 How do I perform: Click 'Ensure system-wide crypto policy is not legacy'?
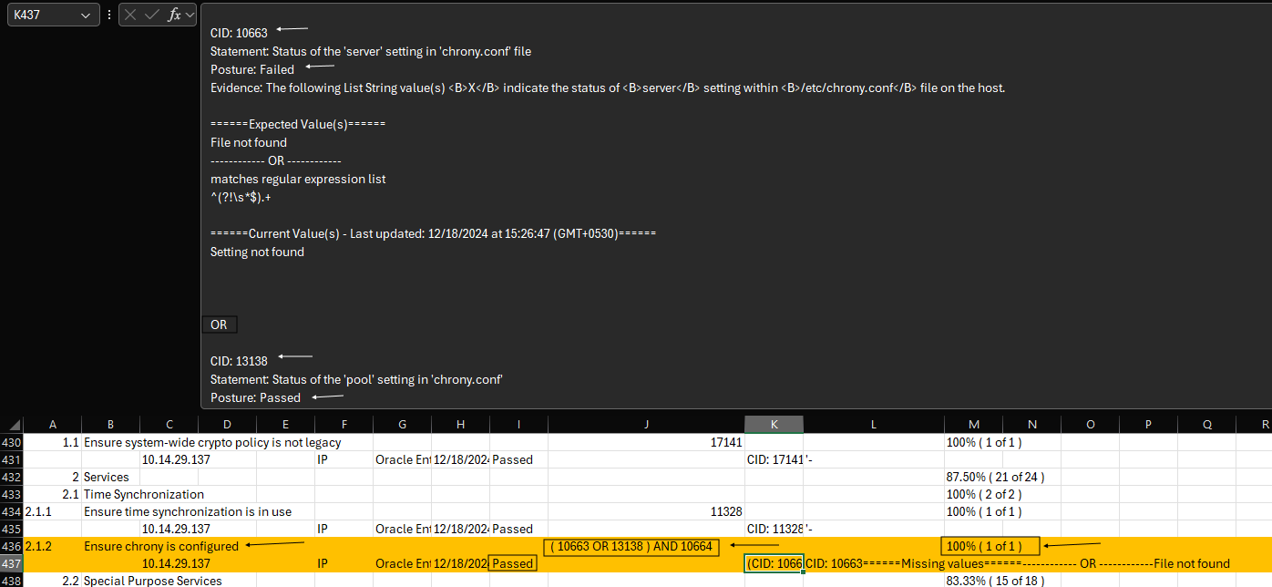pos(212,443)
